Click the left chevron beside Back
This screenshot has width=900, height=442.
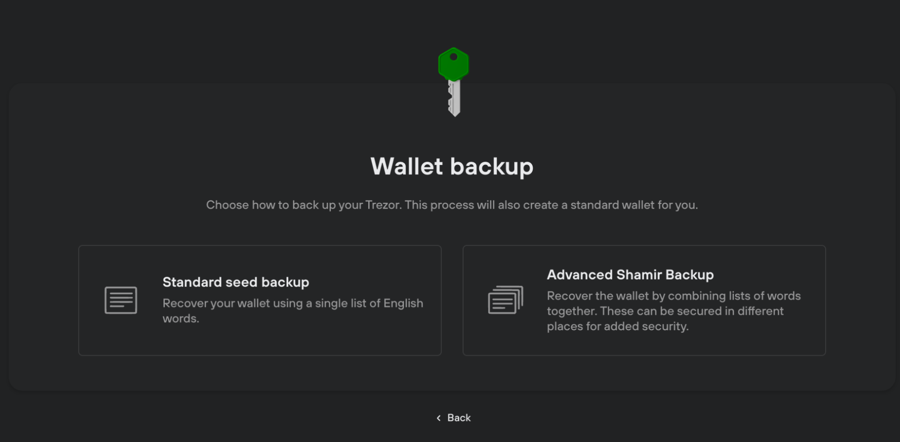pyautogui.click(x=439, y=418)
